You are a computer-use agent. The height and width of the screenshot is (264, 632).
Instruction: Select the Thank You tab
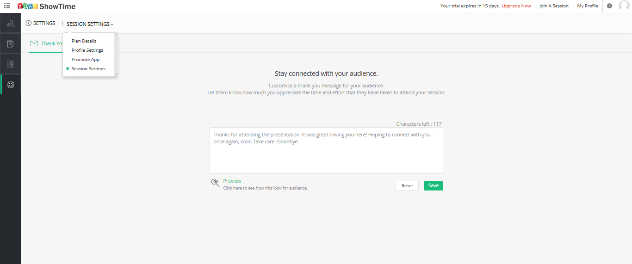45,43
